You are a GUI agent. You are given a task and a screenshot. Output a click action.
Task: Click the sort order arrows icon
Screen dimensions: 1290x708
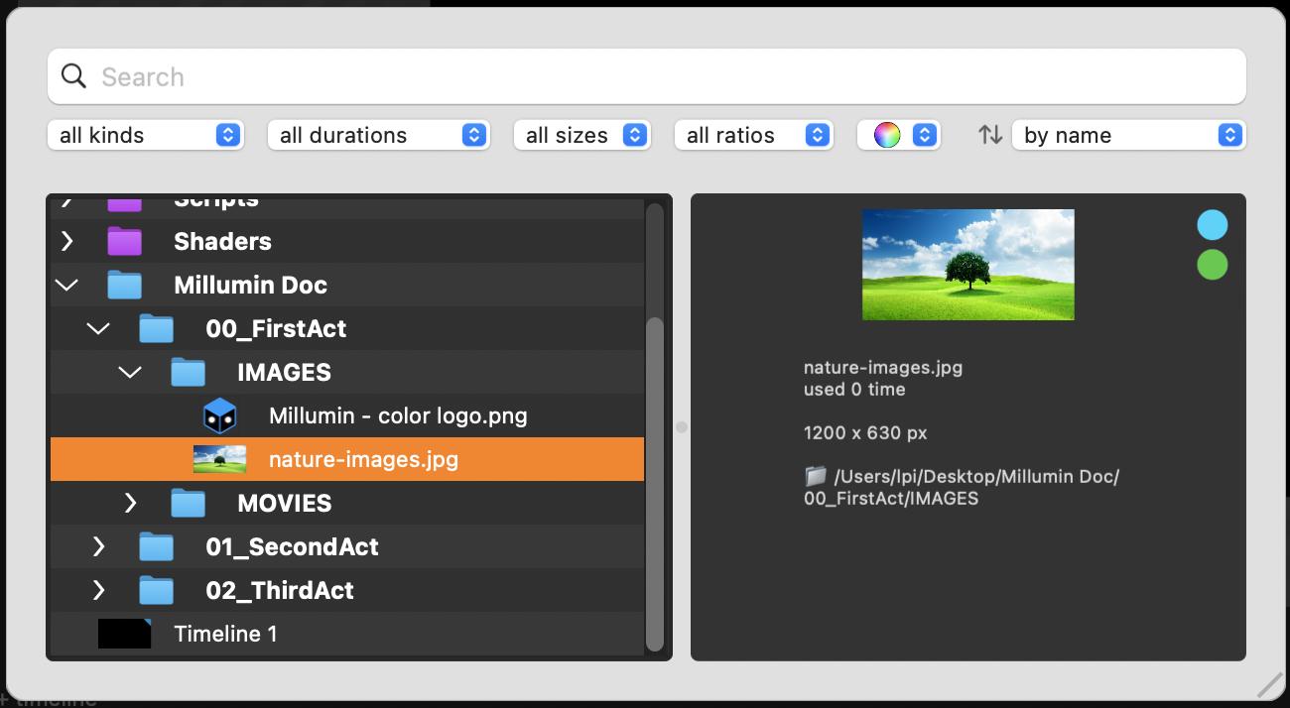pos(989,135)
